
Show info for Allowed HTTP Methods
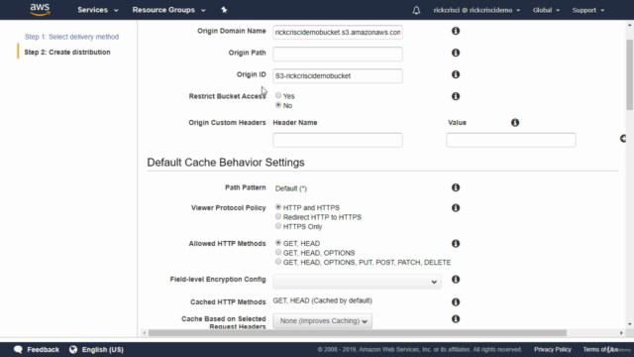pyautogui.click(x=456, y=243)
